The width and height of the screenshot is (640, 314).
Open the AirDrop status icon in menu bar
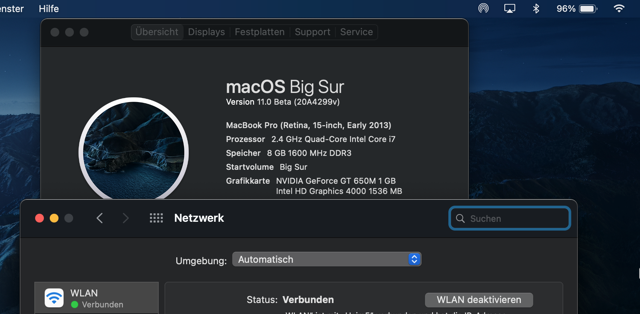483,8
